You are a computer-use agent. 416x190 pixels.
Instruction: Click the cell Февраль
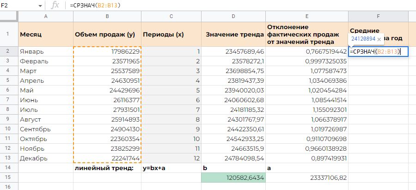tap(46, 61)
